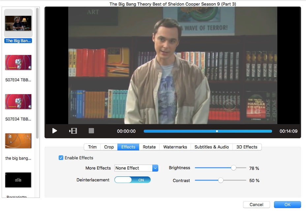Screen dimensions: 306x212
Task: Select the black Bernadette video thumbnail
Action: (18, 180)
